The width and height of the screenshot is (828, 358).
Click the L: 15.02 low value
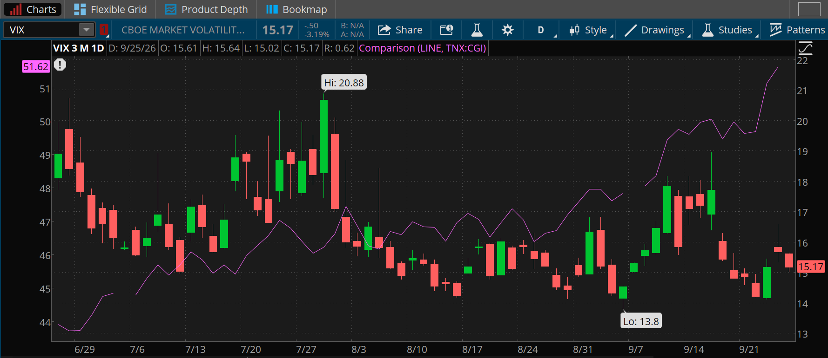point(262,48)
